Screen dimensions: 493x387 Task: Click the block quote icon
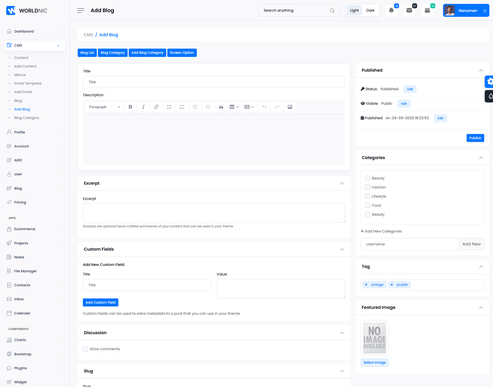[x=221, y=107]
